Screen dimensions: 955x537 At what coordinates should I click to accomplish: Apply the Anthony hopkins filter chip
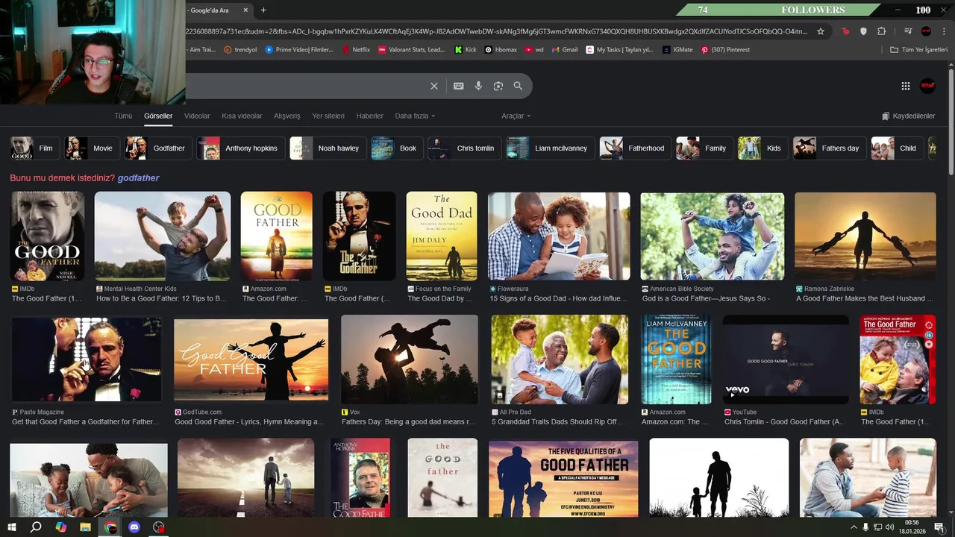point(240,148)
